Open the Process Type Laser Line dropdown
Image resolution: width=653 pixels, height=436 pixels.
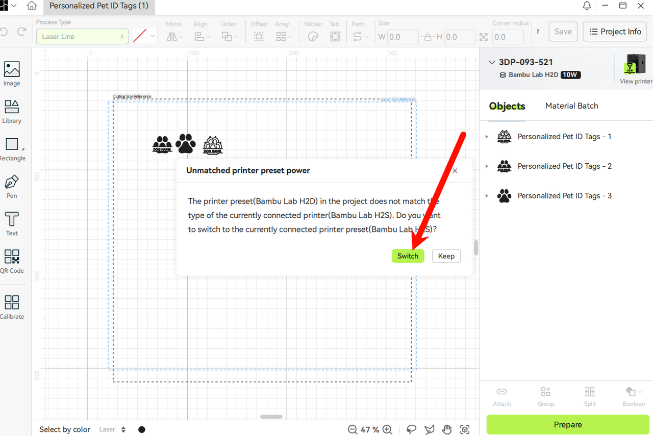point(82,37)
